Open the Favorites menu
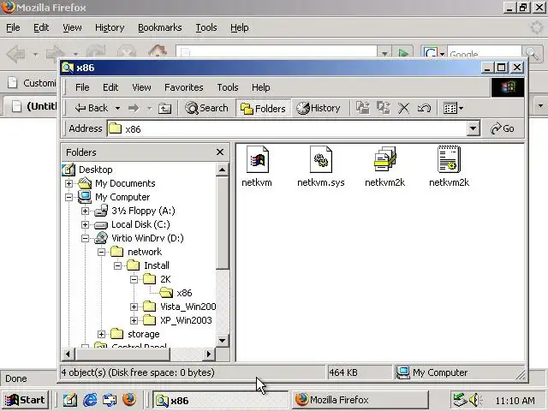This screenshot has height=411, width=548. [x=184, y=87]
